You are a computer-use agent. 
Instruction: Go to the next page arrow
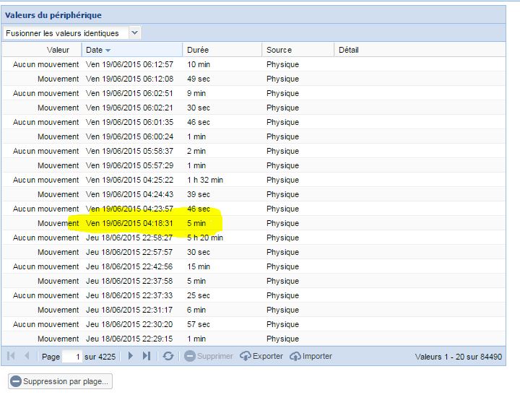131,356
